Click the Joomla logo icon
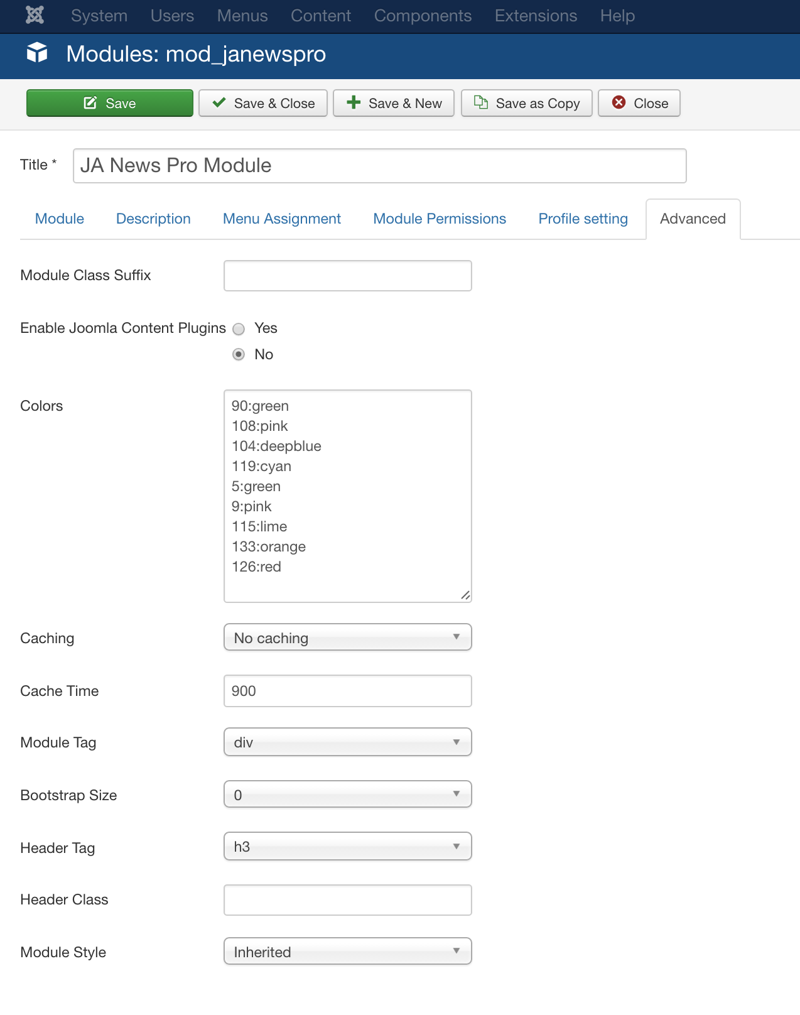Viewport: 800px width, 1015px height. coord(35,15)
